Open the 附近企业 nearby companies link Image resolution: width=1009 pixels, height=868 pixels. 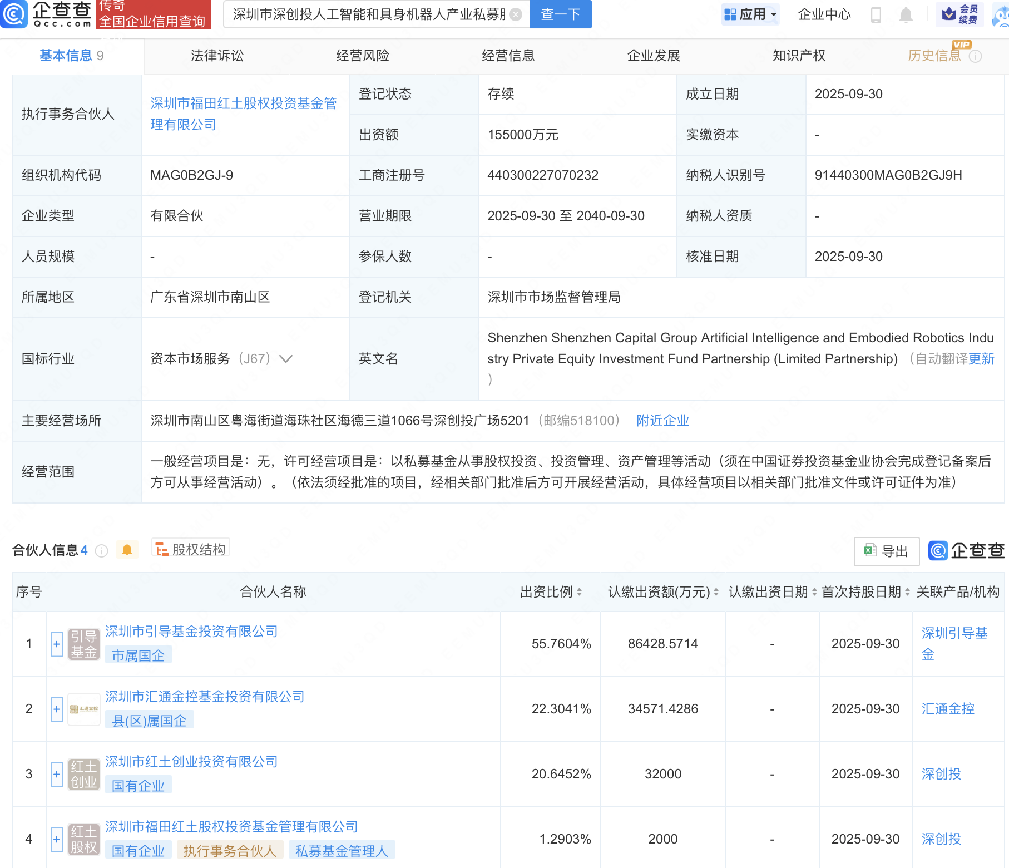tap(662, 421)
